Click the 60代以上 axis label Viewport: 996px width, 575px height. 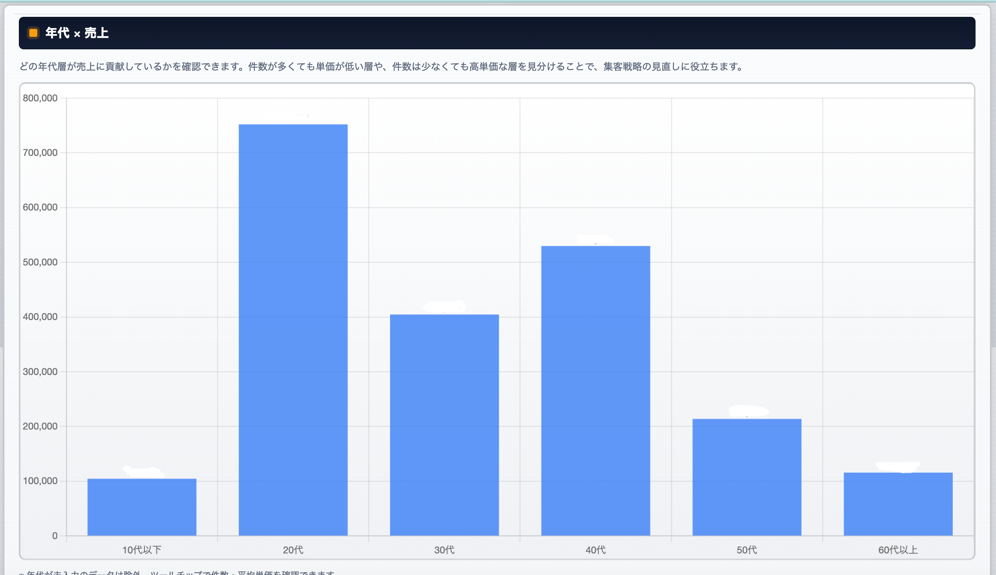click(x=898, y=551)
